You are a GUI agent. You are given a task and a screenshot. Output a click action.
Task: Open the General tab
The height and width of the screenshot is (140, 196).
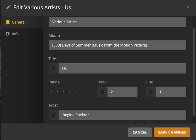coord(18,22)
